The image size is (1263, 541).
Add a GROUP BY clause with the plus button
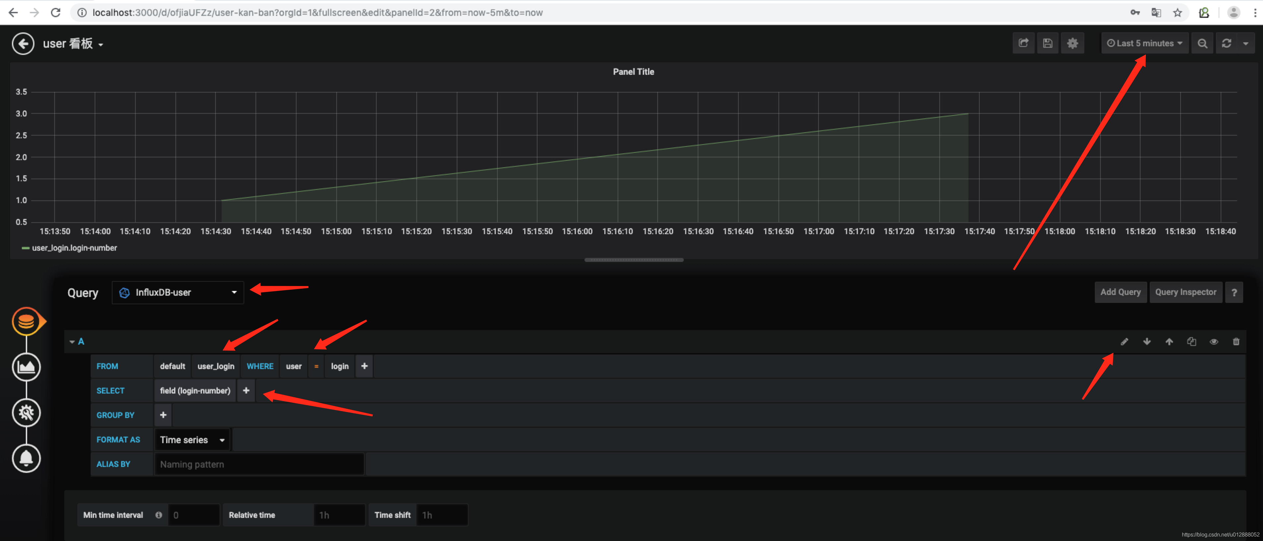(x=163, y=415)
